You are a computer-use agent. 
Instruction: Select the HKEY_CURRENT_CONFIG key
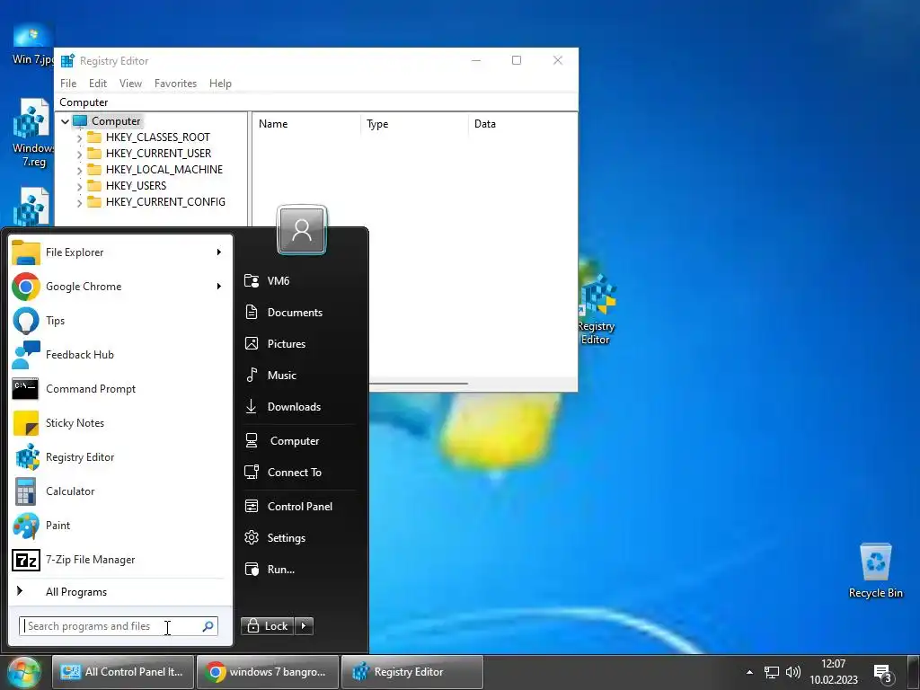(x=165, y=202)
